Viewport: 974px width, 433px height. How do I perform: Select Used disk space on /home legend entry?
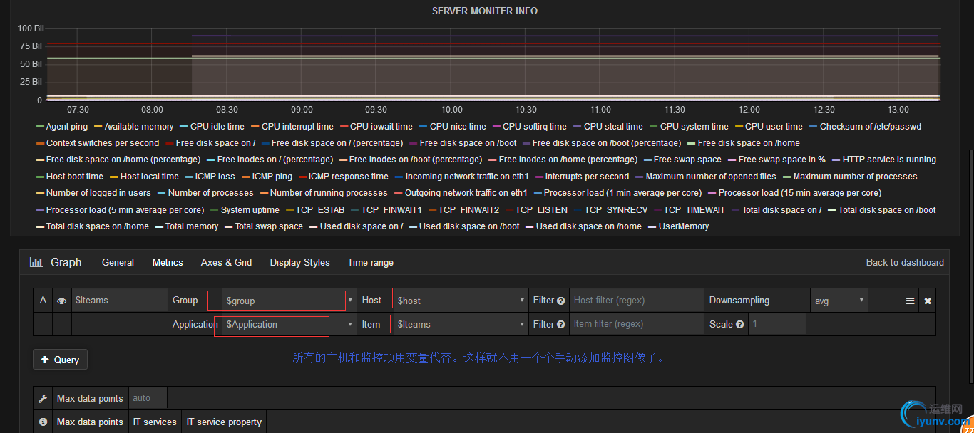point(588,226)
